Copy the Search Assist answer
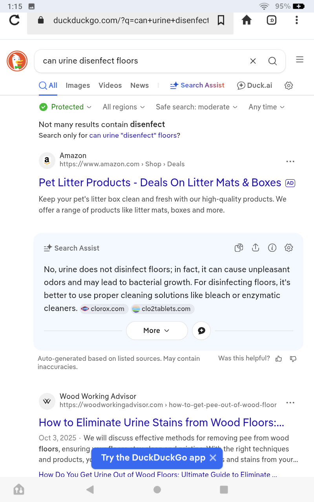The width and height of the screenshot is (314, 502). coord(239,248)
